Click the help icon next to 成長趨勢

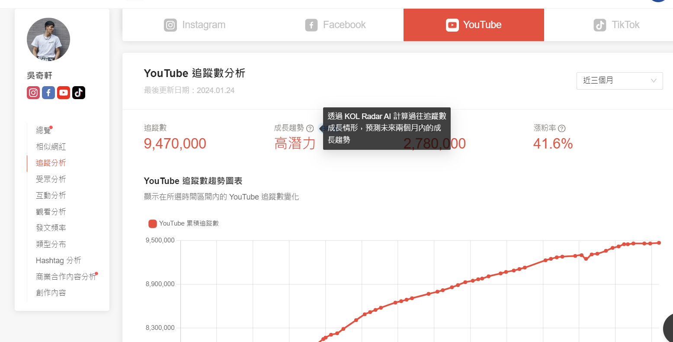click(x=310, y=129)
